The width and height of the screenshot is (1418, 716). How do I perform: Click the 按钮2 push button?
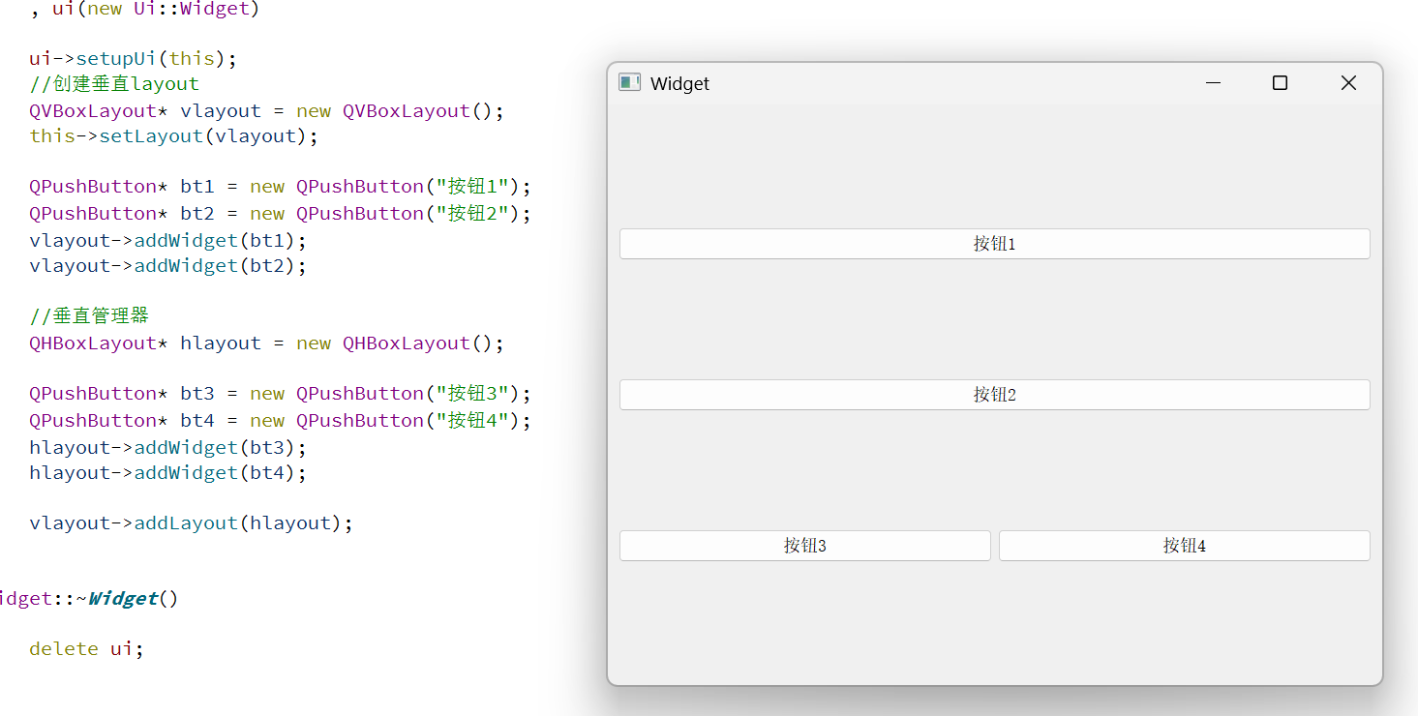click(x=994, y=395)
